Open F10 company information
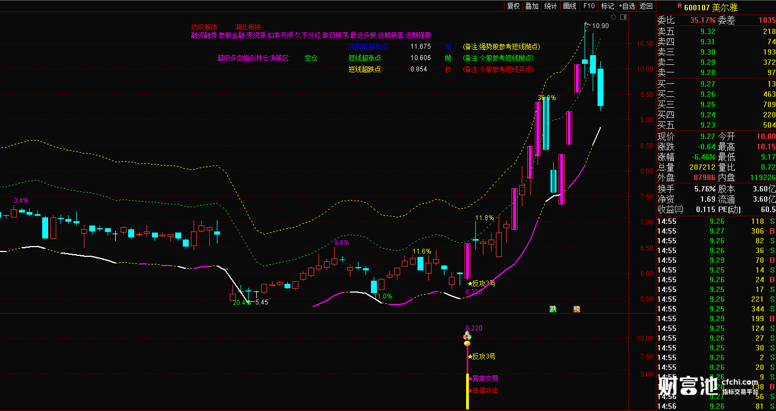Viewport: 776px width, 411px height. (588, 6)
